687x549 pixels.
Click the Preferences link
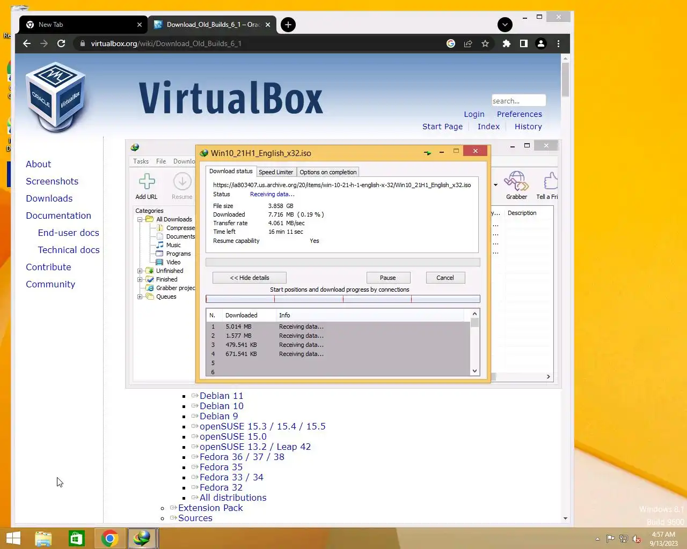point(520,114)
